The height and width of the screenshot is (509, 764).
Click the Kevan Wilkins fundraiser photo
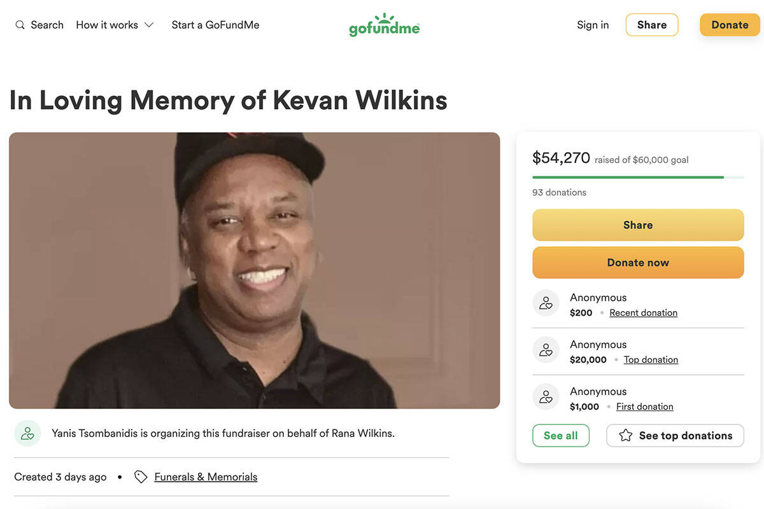[254, 270]
